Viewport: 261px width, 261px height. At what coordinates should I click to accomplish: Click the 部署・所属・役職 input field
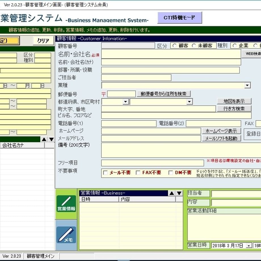171,70
